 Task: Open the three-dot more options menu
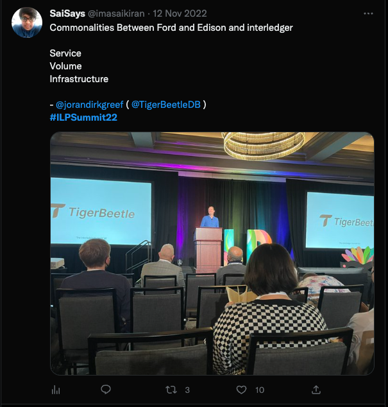pyautogui.click(x=368, y=13)
